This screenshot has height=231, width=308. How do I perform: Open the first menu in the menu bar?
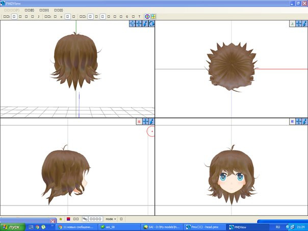coord(12,10)
